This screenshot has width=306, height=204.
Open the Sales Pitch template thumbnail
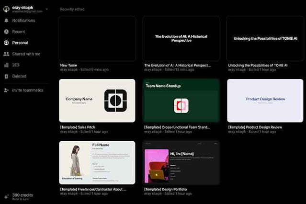[97, 101]
